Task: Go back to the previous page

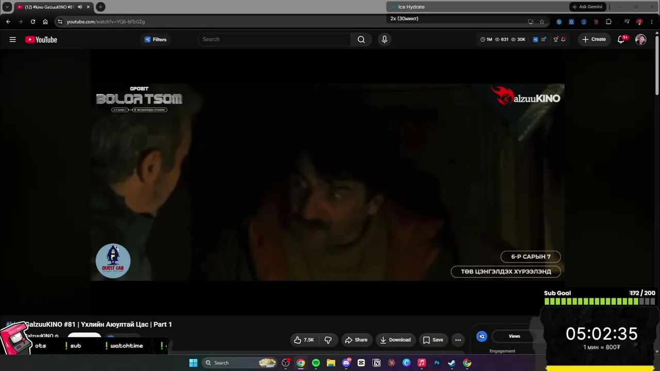Action: (x=8, y=22)
